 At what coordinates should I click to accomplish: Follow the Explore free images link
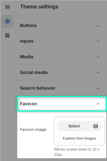(x=79, y=138)
